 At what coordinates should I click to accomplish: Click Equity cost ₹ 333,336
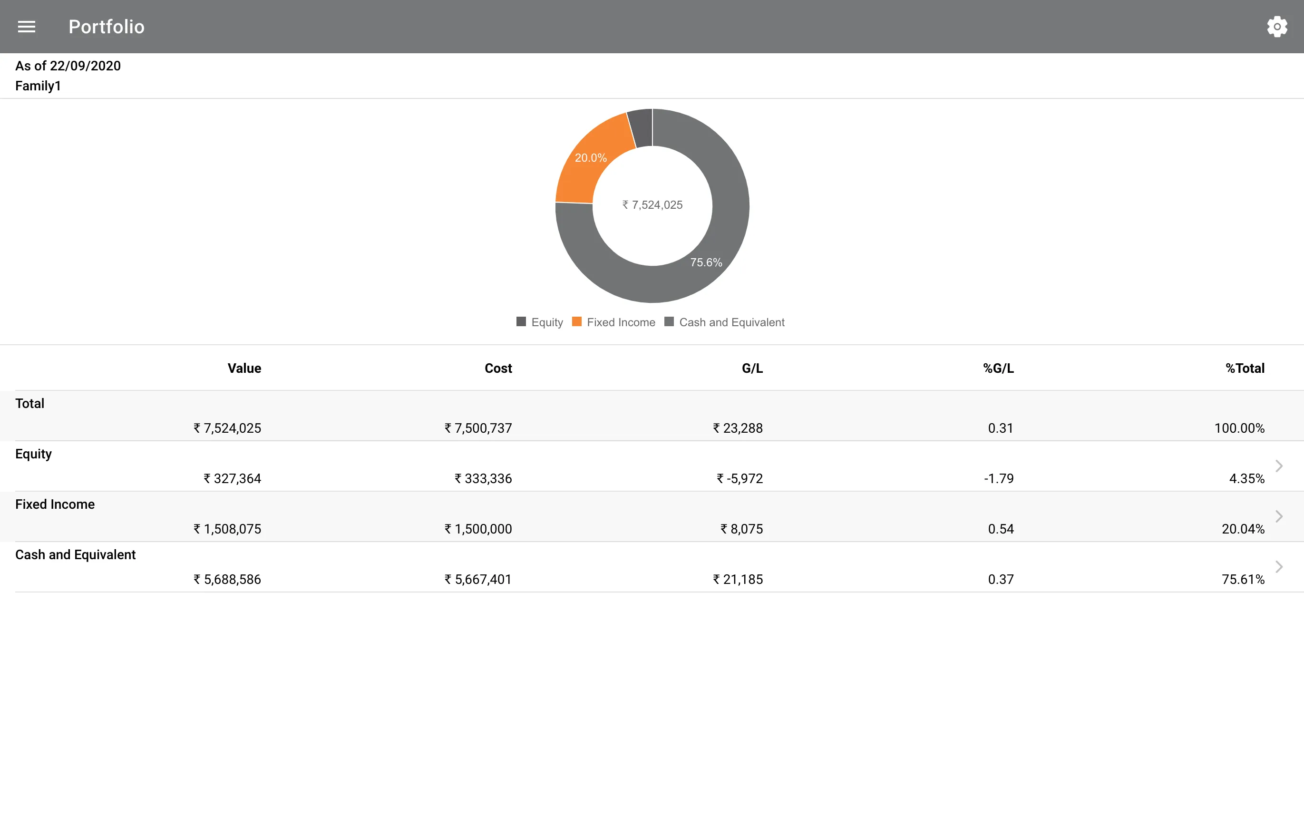[x=483, y=479]
